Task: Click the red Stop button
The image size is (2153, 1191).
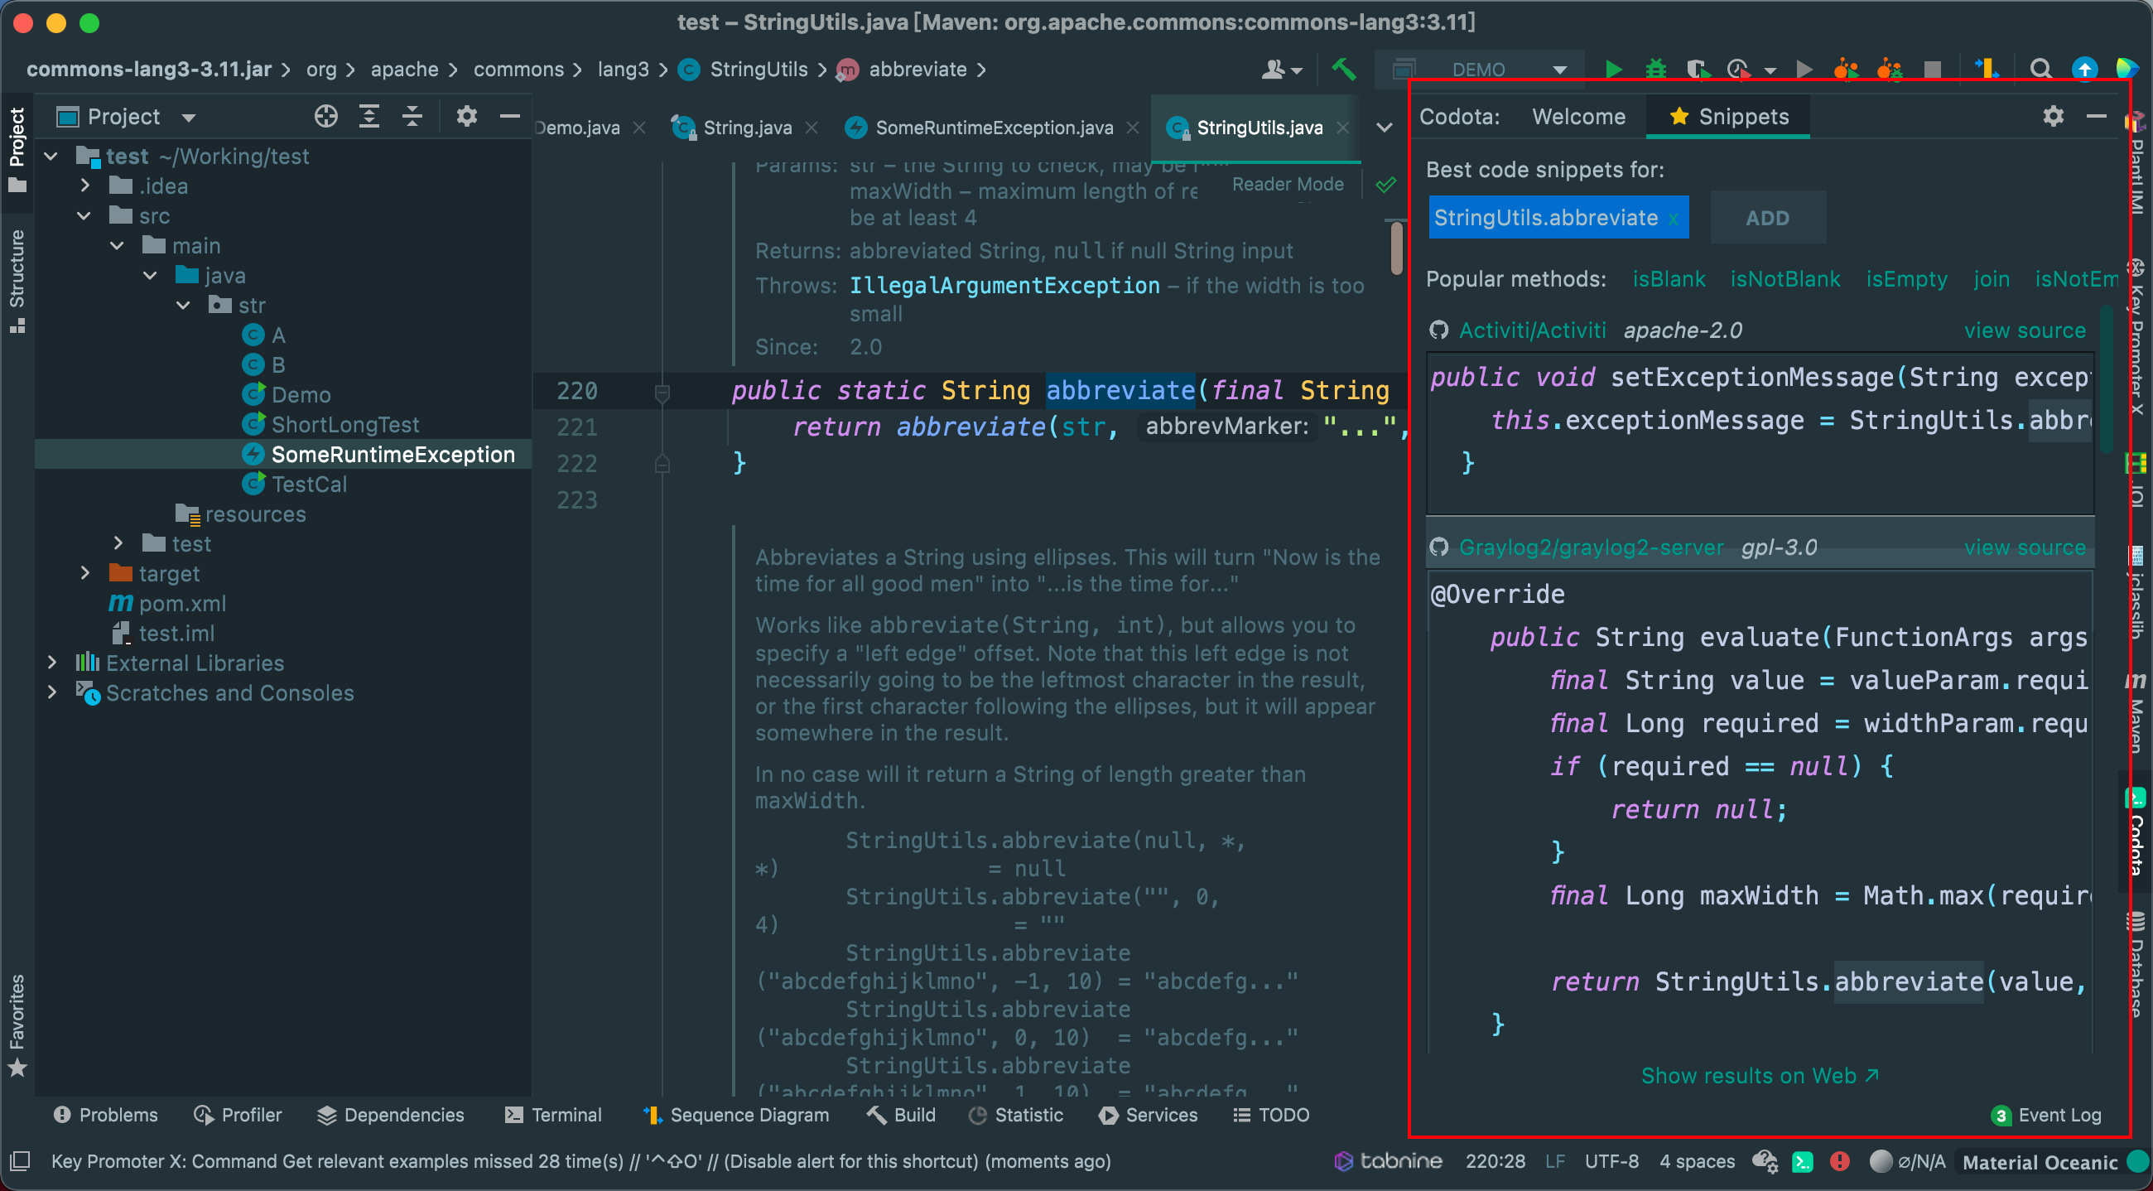Action: [x=1933, y=70]
